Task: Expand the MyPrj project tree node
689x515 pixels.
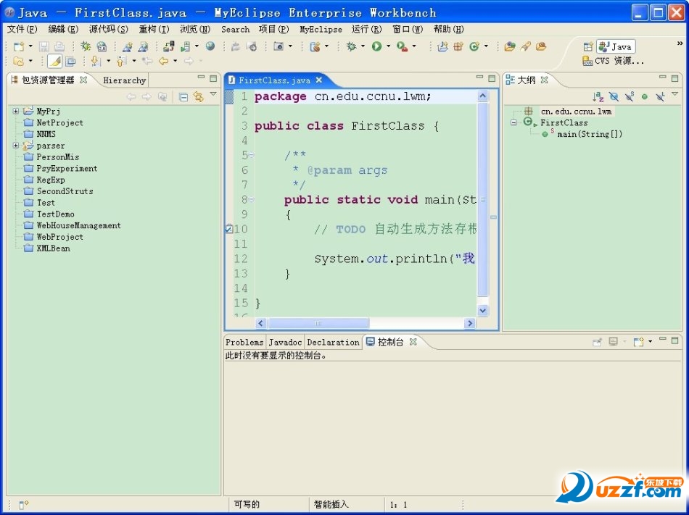Action: coord(16,111)
